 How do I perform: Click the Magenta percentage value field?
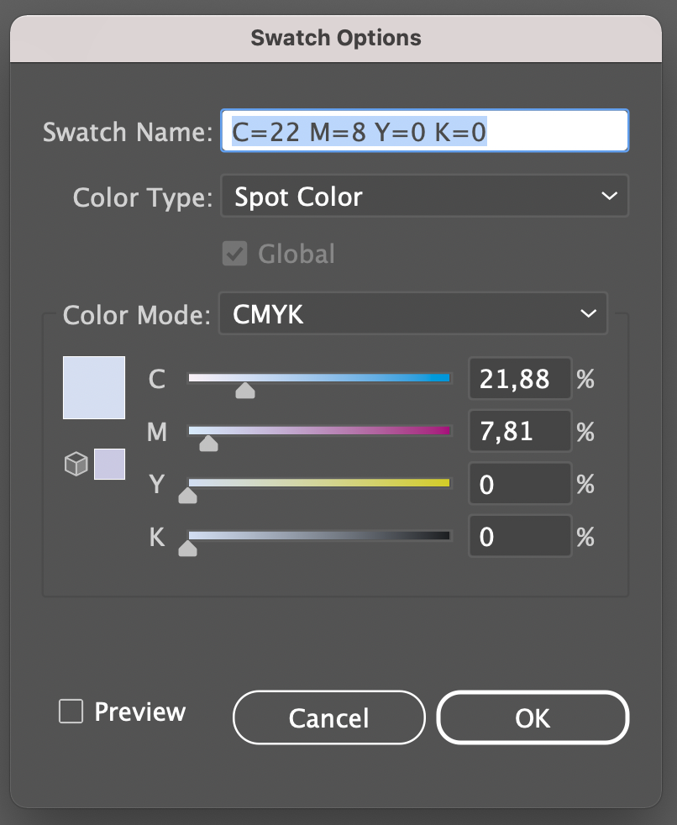[x=519, y=432]
